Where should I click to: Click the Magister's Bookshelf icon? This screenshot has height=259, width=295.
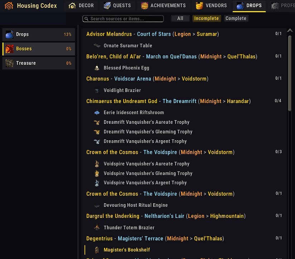[x=97, y=250]
